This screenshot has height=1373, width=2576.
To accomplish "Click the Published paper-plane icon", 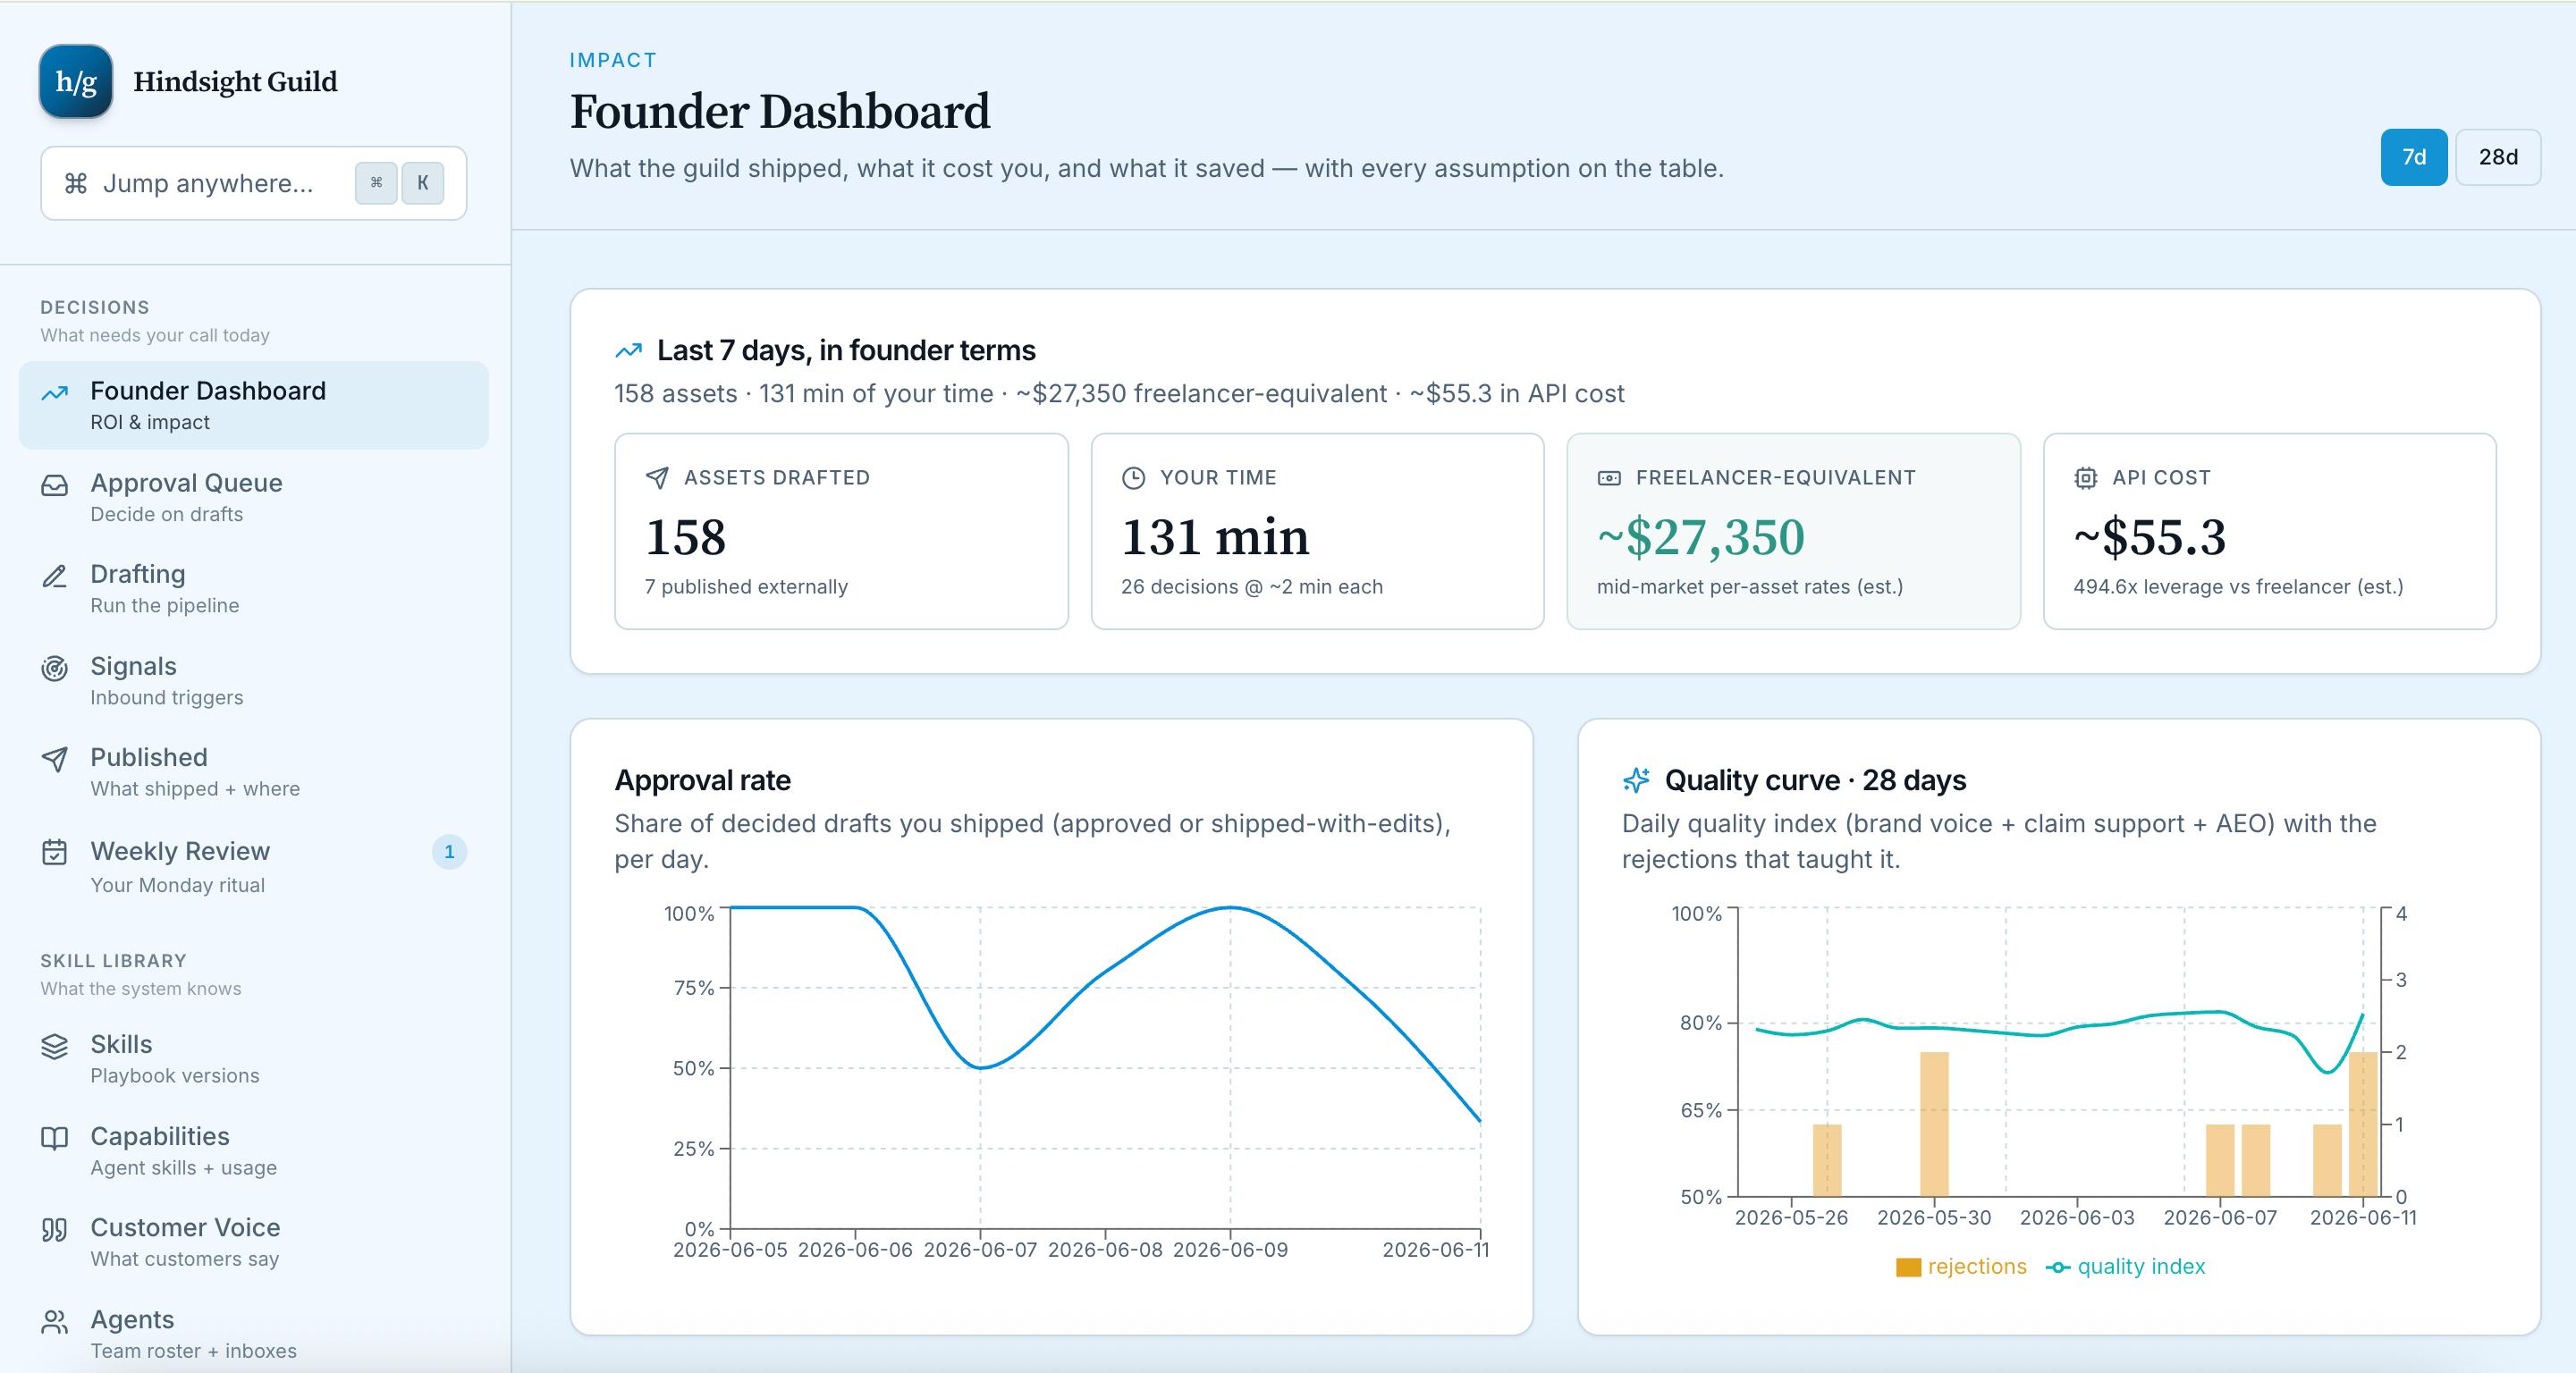I will point(55,759).
